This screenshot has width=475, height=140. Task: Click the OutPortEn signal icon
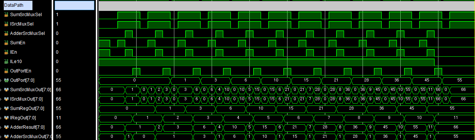pos(6,71)
